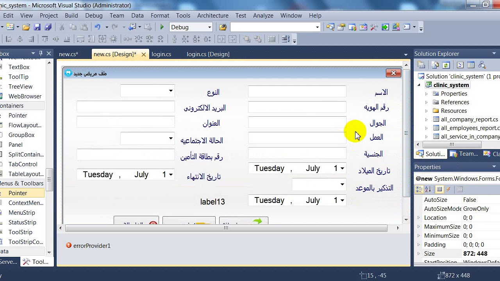This screenshot has width=500, height=281.
Task: Click the الاسم text input field
Action: pos(297,92)
